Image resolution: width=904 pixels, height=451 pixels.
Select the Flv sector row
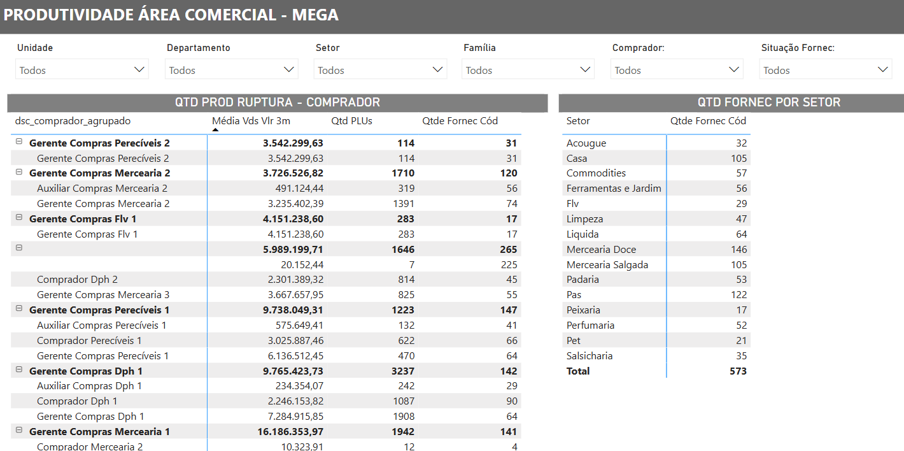pyautogui.click(x=656, y=203)
